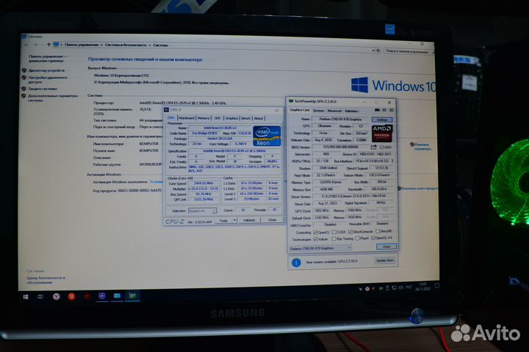Toggle the OpenGL 4.6 checkbox in GPU-Z

coord(373,238)
